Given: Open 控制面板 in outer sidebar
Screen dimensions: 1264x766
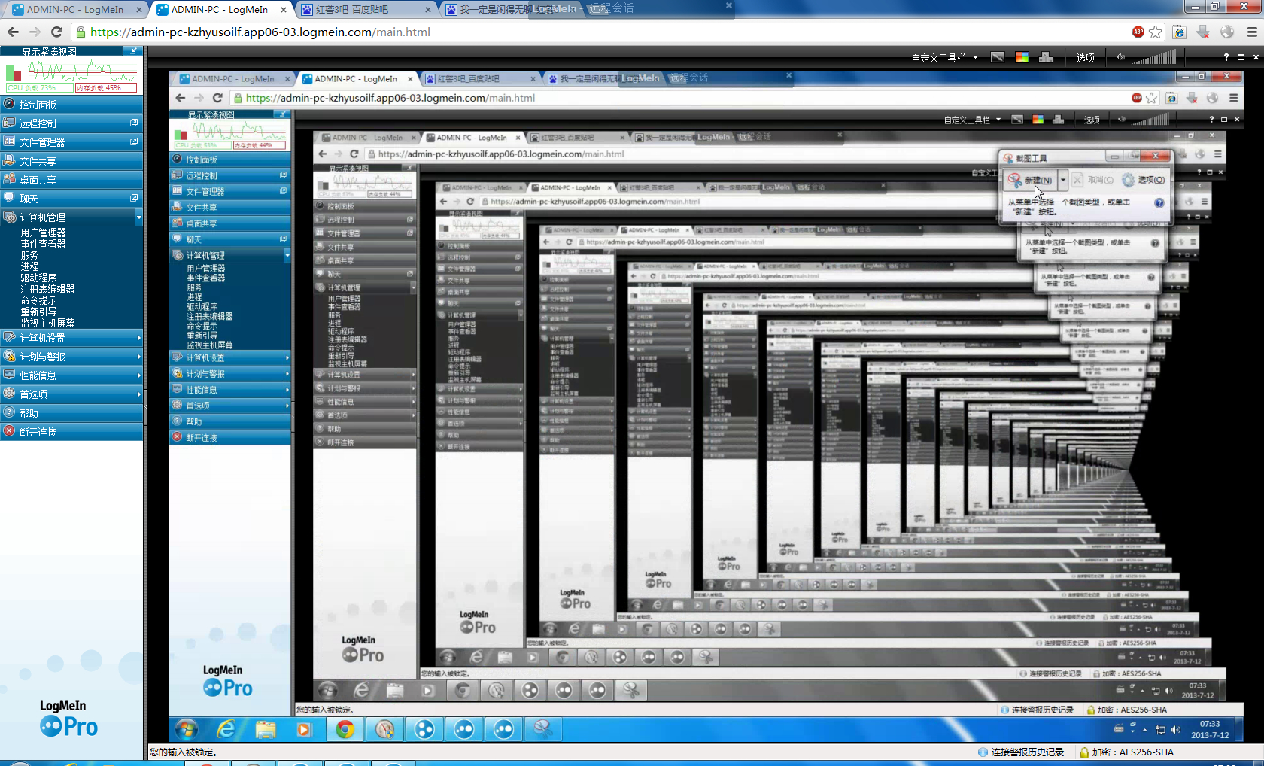Looking at the screenshot, I should (71, 105).
